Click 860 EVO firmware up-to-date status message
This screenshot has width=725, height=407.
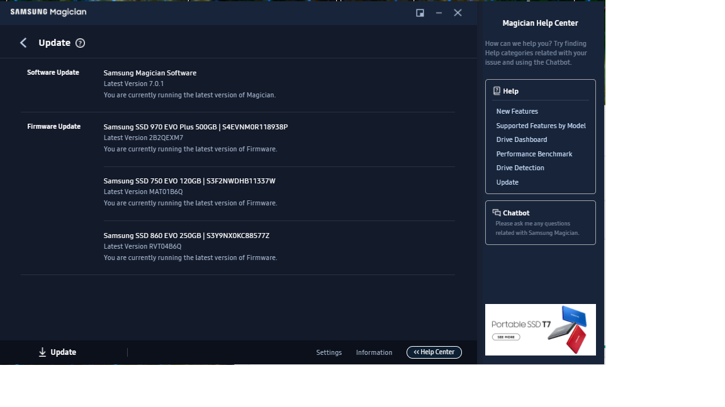point(190,258)
